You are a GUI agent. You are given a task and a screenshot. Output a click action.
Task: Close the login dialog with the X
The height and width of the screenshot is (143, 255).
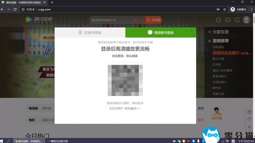pos(191,31)
